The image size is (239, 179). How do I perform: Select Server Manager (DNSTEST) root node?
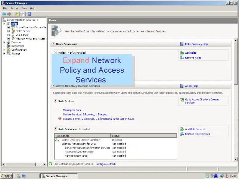pyautogui.click(x=22, y=20)
